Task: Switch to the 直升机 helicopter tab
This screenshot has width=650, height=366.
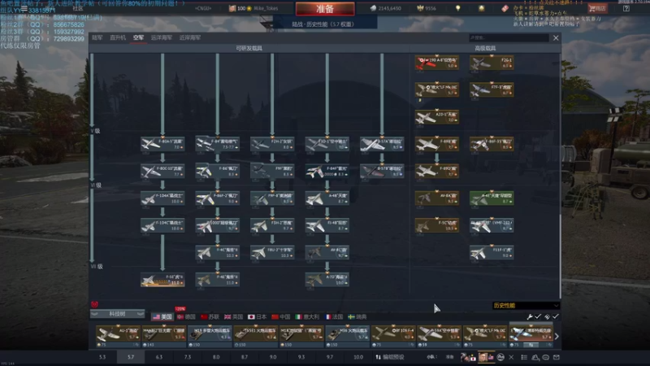Action: 118,37
